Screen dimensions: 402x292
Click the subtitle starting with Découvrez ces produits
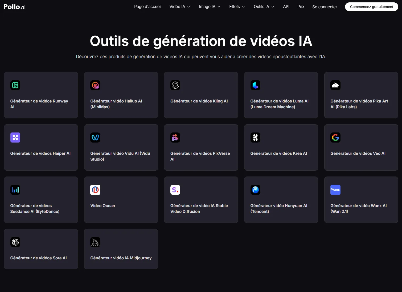[x=201, y=57]
